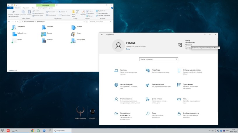Open the Система settings category
The height and width of the screenshot is (133, 238).
(123, 70)
